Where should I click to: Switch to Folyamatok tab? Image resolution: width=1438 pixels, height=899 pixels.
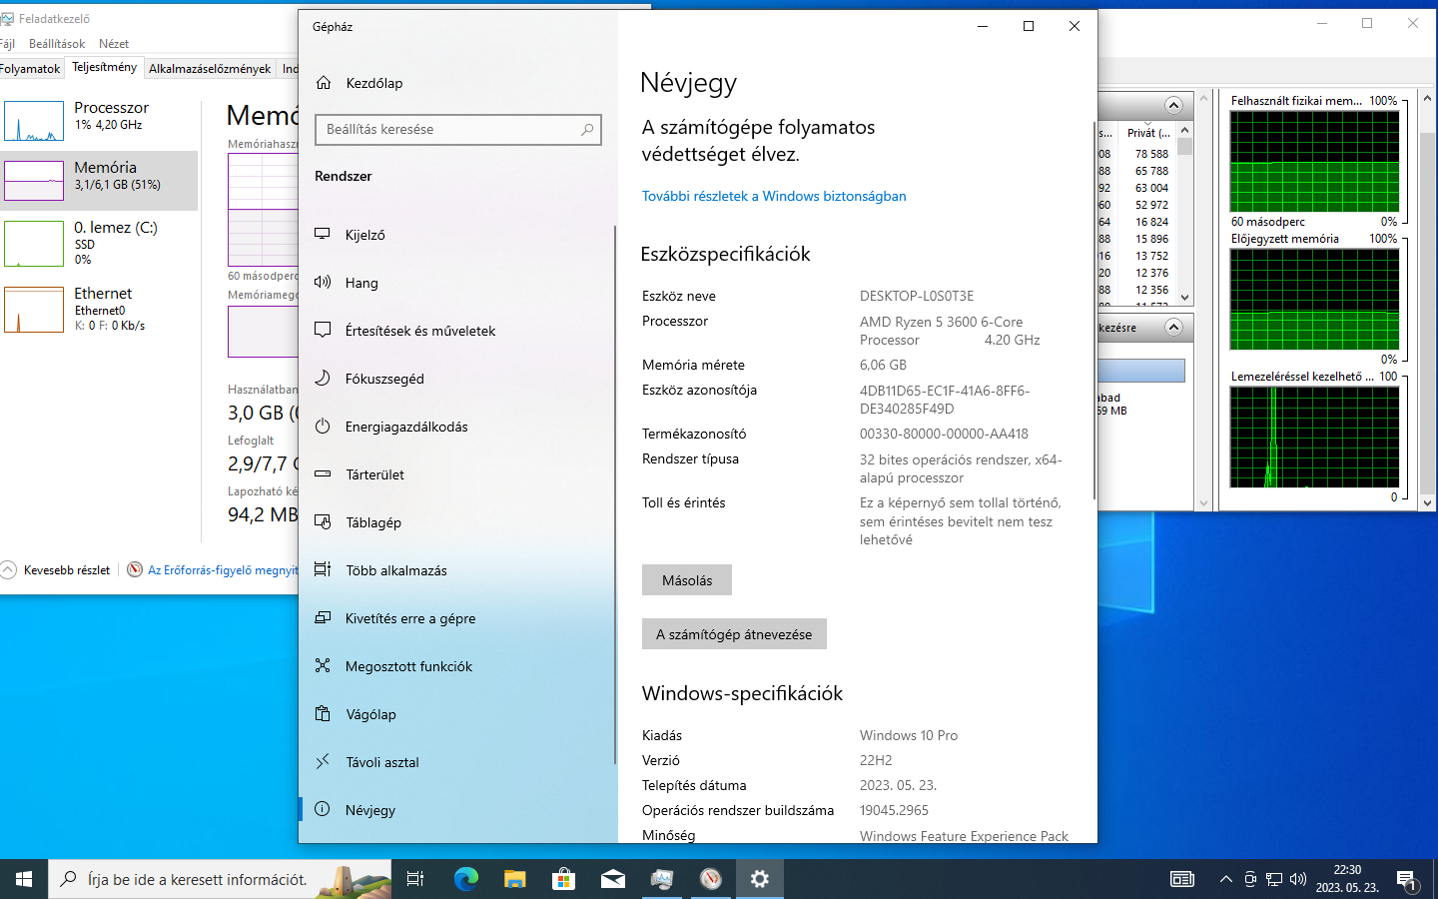(x=30, y=69)
